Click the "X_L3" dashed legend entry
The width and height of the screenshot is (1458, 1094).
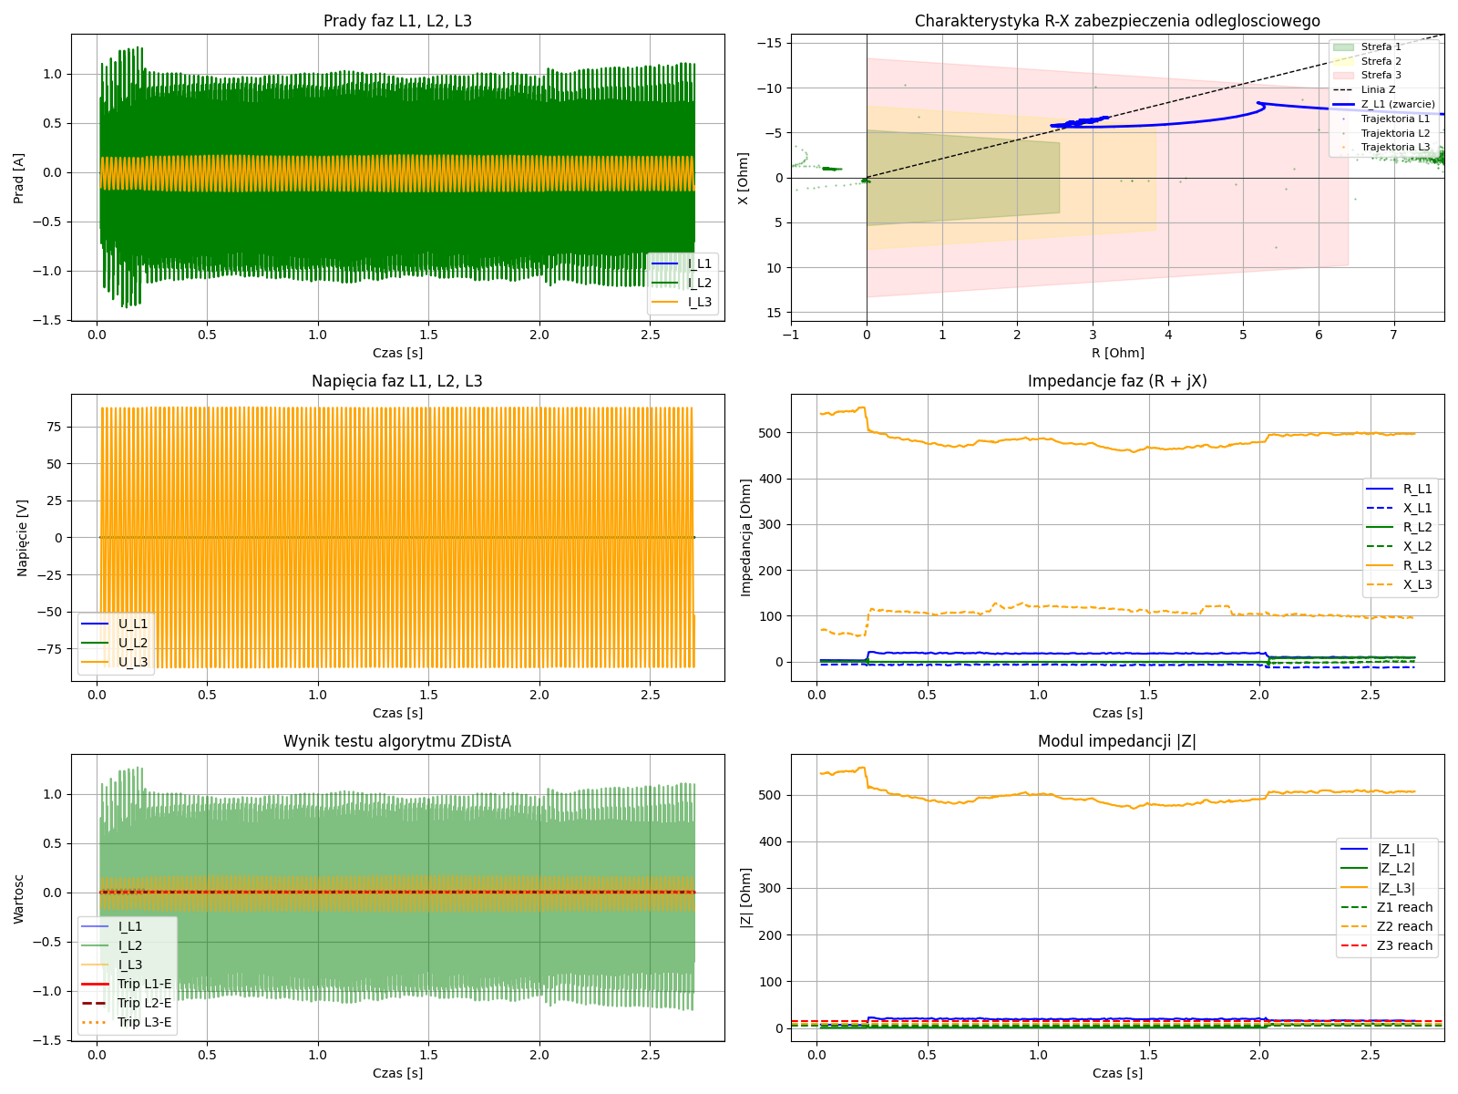pyautogui.click(x=1417, y=584)
